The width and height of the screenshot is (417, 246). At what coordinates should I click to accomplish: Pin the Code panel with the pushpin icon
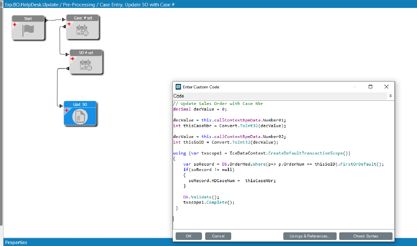(391, 96)
